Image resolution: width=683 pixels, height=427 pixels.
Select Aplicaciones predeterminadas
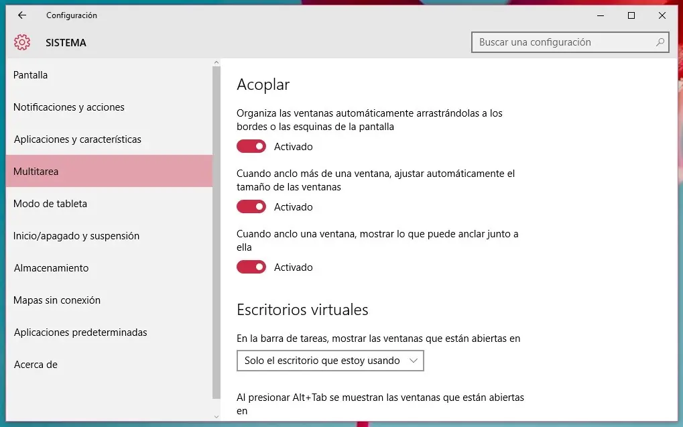click(80, 332)
